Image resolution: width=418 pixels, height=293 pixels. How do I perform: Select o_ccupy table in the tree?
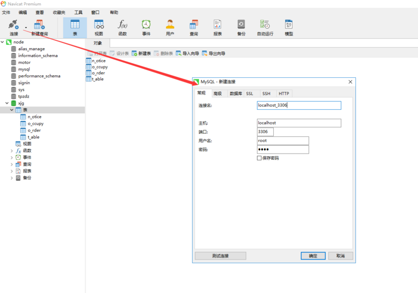[35, 123]
